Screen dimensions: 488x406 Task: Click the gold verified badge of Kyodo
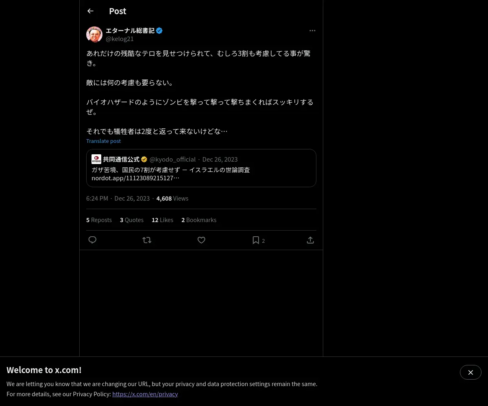coord(144,159)
